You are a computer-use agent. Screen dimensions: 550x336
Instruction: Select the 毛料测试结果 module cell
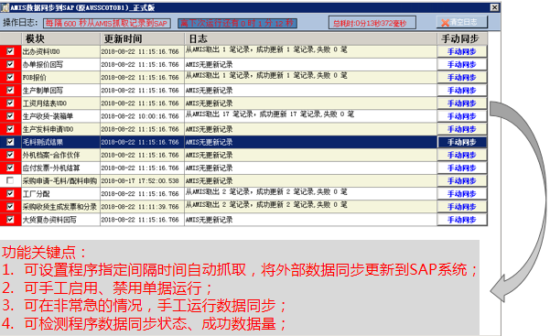[x=61, y=142]
